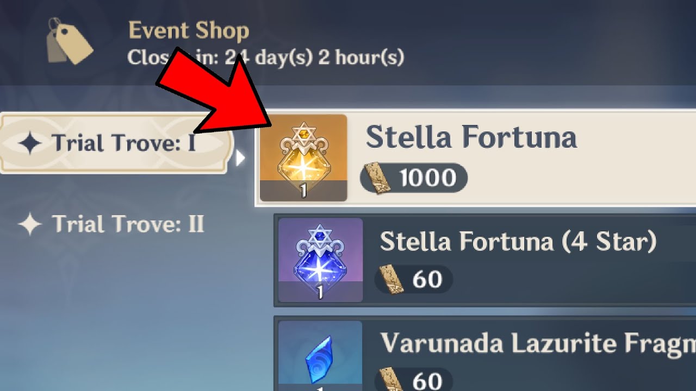
Task: Click the Event Shop price tag icon
Action: pos(70,41)
